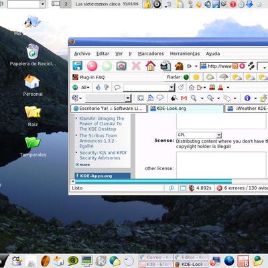268x268 pixels.
Task: Click in the other license text area
Action: [x=221, y=165]
